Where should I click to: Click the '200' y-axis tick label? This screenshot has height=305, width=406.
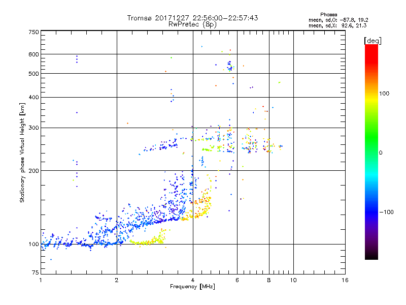click(33, 171)
